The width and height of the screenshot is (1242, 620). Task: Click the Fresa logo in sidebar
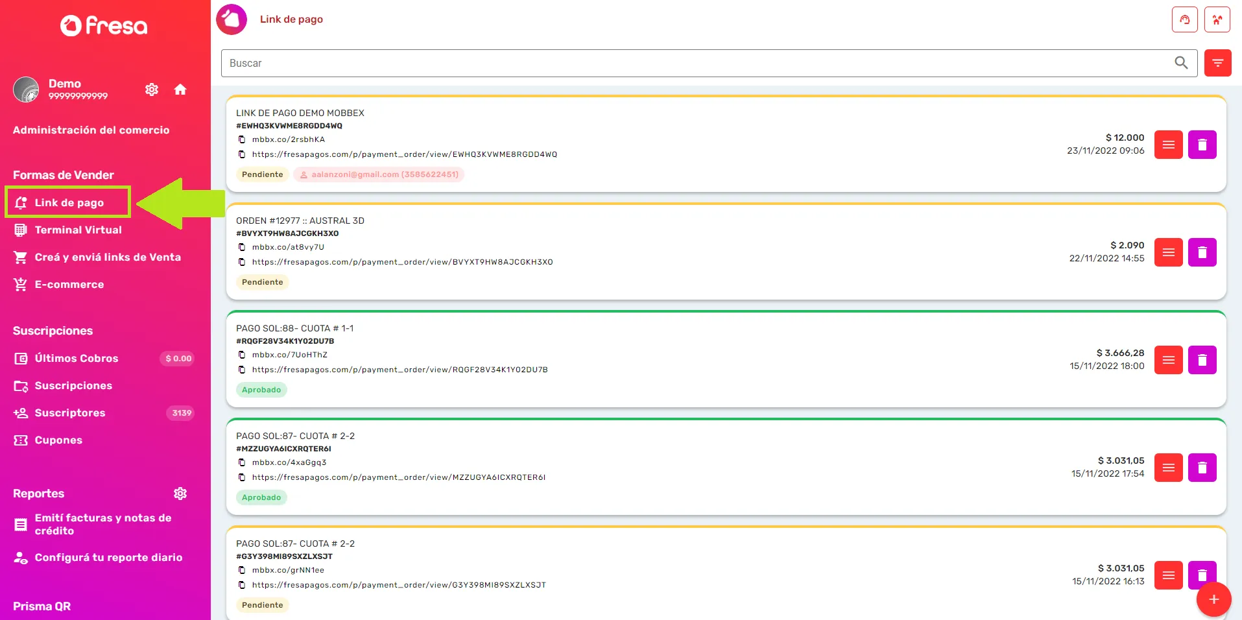click(104, 25)
